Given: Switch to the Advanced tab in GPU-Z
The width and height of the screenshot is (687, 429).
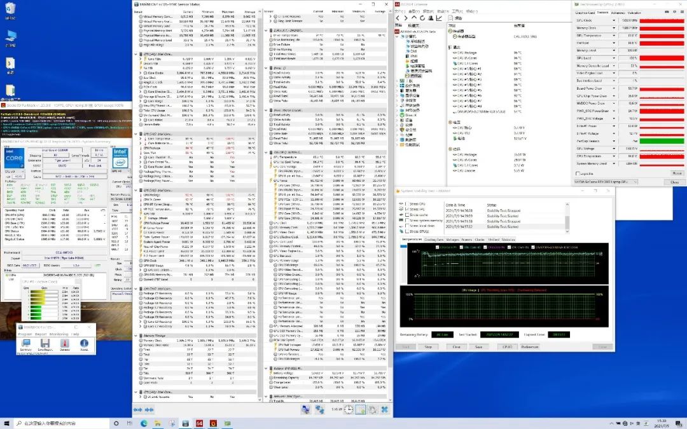Looking at the screenshot, I should [618, 13].
